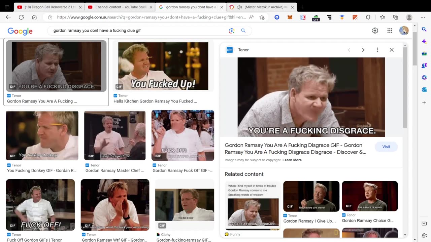Close the Dragon Ball Xenoverse 2 tab

coord(80,7)
